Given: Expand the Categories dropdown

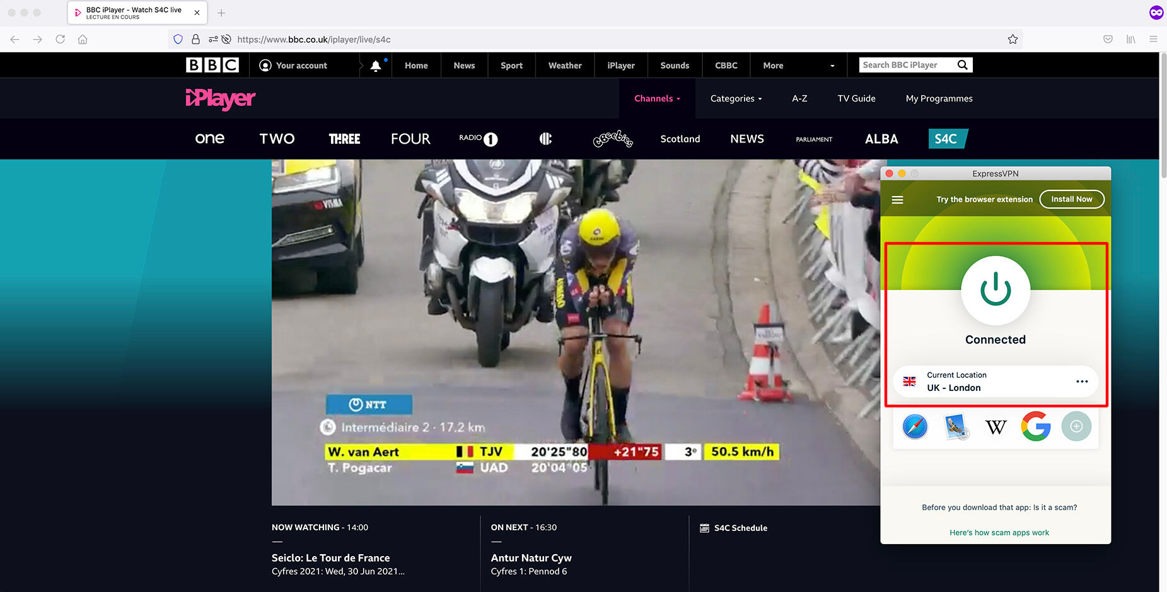Looking at the screenshot, I should [736, 98].
